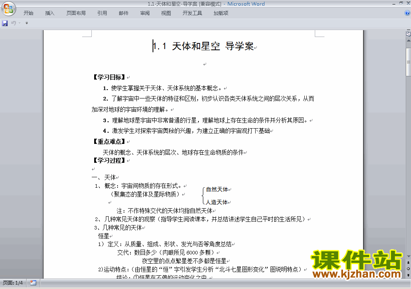Screen dimensions: 411x289
Task: Click the vertical scrollbar thumb
Action: pos(408,62)
